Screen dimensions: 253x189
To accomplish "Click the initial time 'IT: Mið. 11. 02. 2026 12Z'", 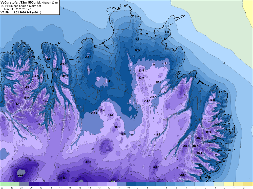I will pyautogui.click(x=16, y=9).
